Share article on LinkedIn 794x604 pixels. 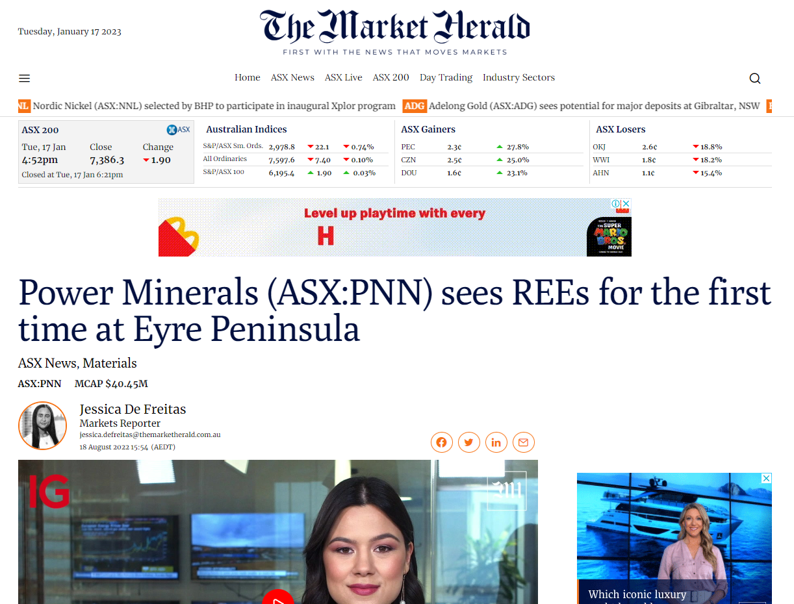(496, 442)
